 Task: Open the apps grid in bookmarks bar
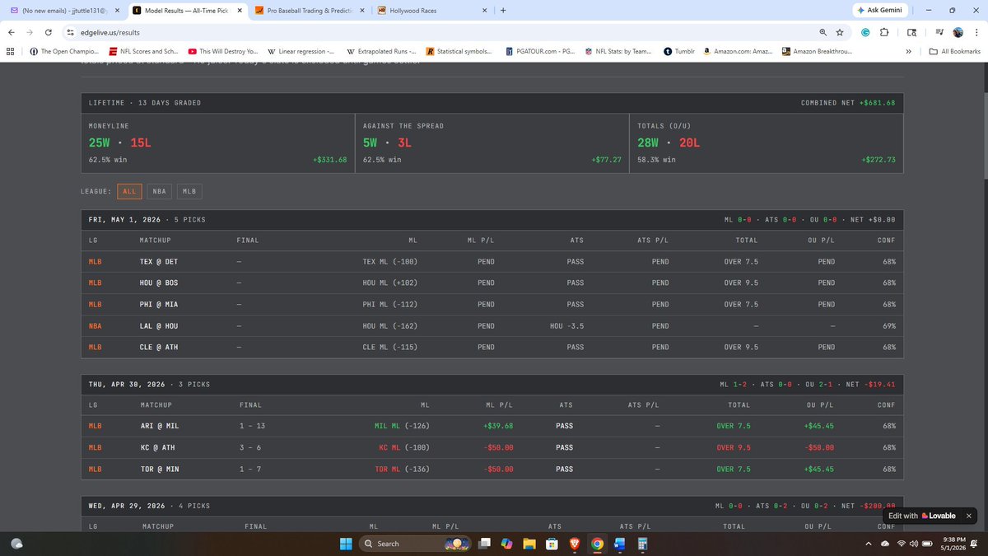point(11,51)
